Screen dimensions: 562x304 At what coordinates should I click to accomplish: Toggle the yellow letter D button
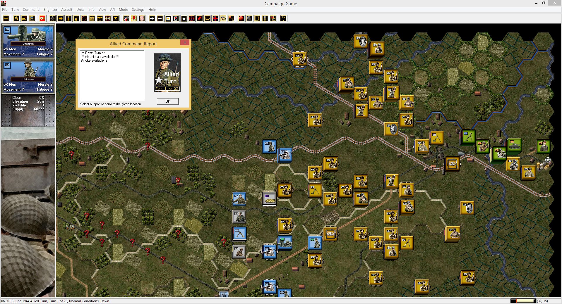tap(257, 18)
